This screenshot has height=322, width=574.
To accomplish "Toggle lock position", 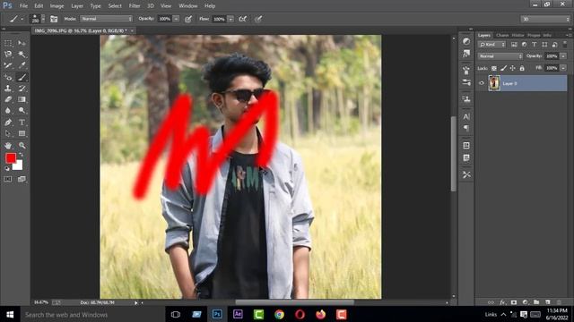I will tap(512, 68).
